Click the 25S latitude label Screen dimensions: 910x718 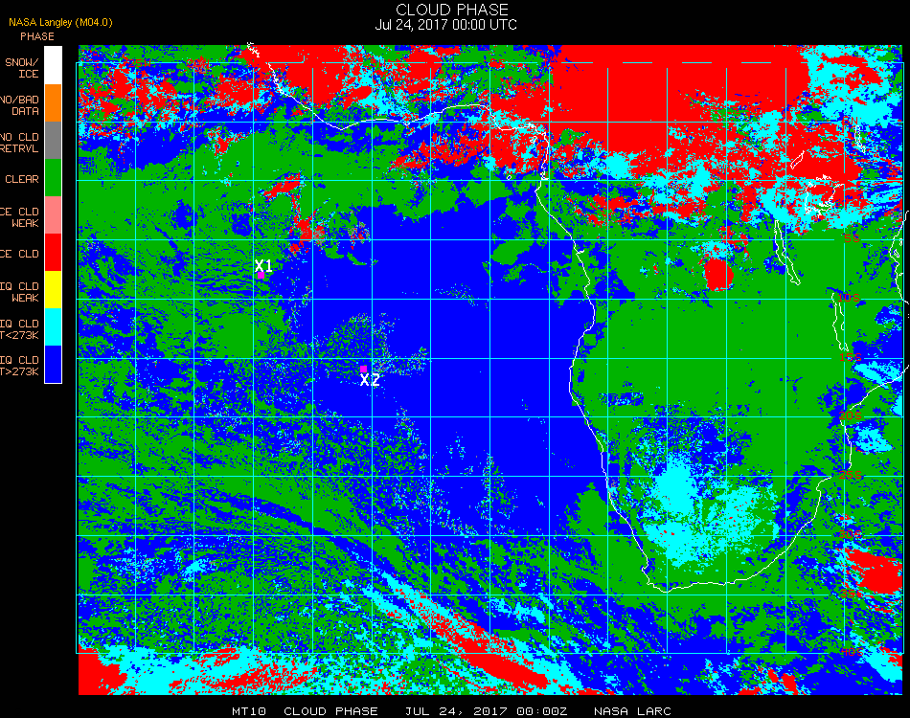pos(851,476)
